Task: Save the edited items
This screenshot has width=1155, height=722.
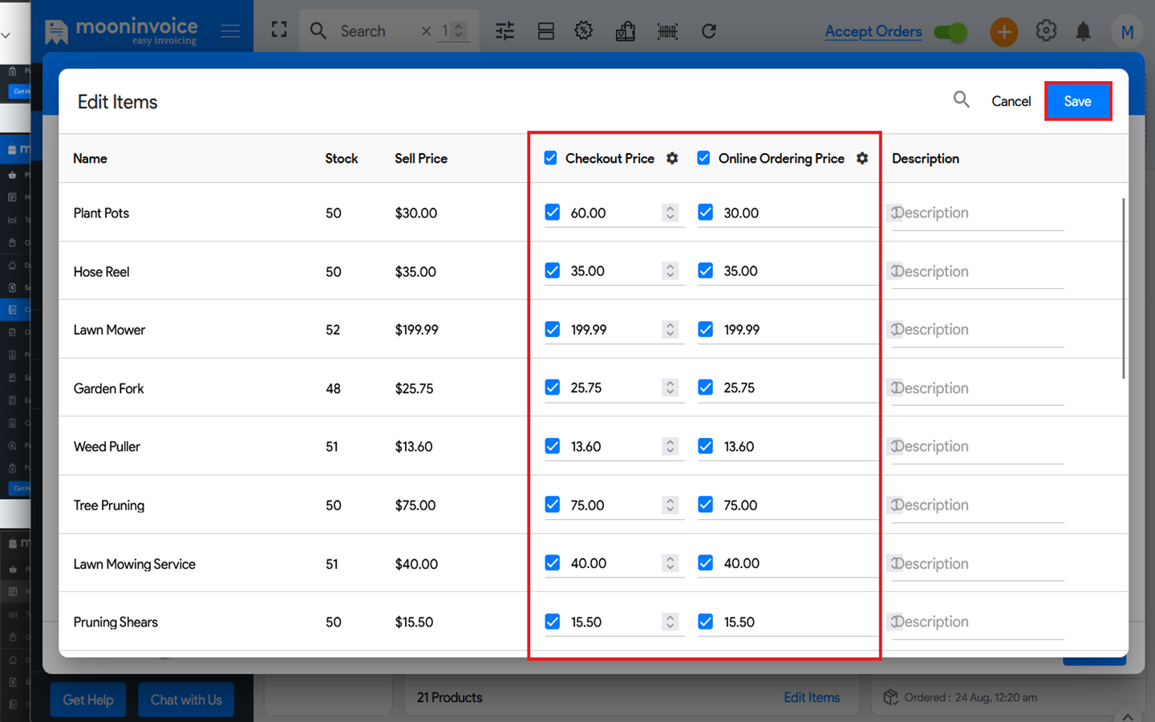Action: pos(1077,101)
